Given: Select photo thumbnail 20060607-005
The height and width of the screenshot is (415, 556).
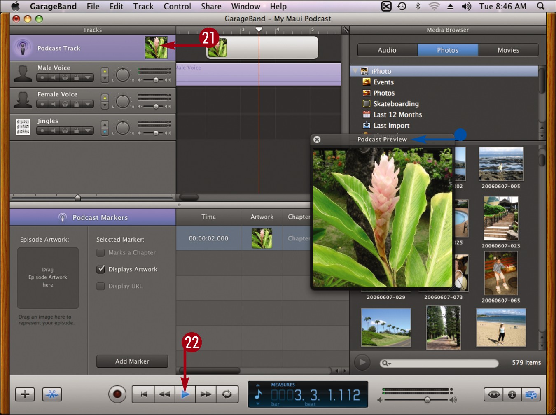Looking at the screenshot, I should coord(501,164).
